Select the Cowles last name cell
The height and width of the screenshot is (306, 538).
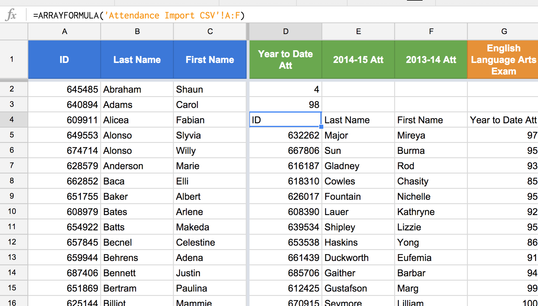(x=358, y=181)
